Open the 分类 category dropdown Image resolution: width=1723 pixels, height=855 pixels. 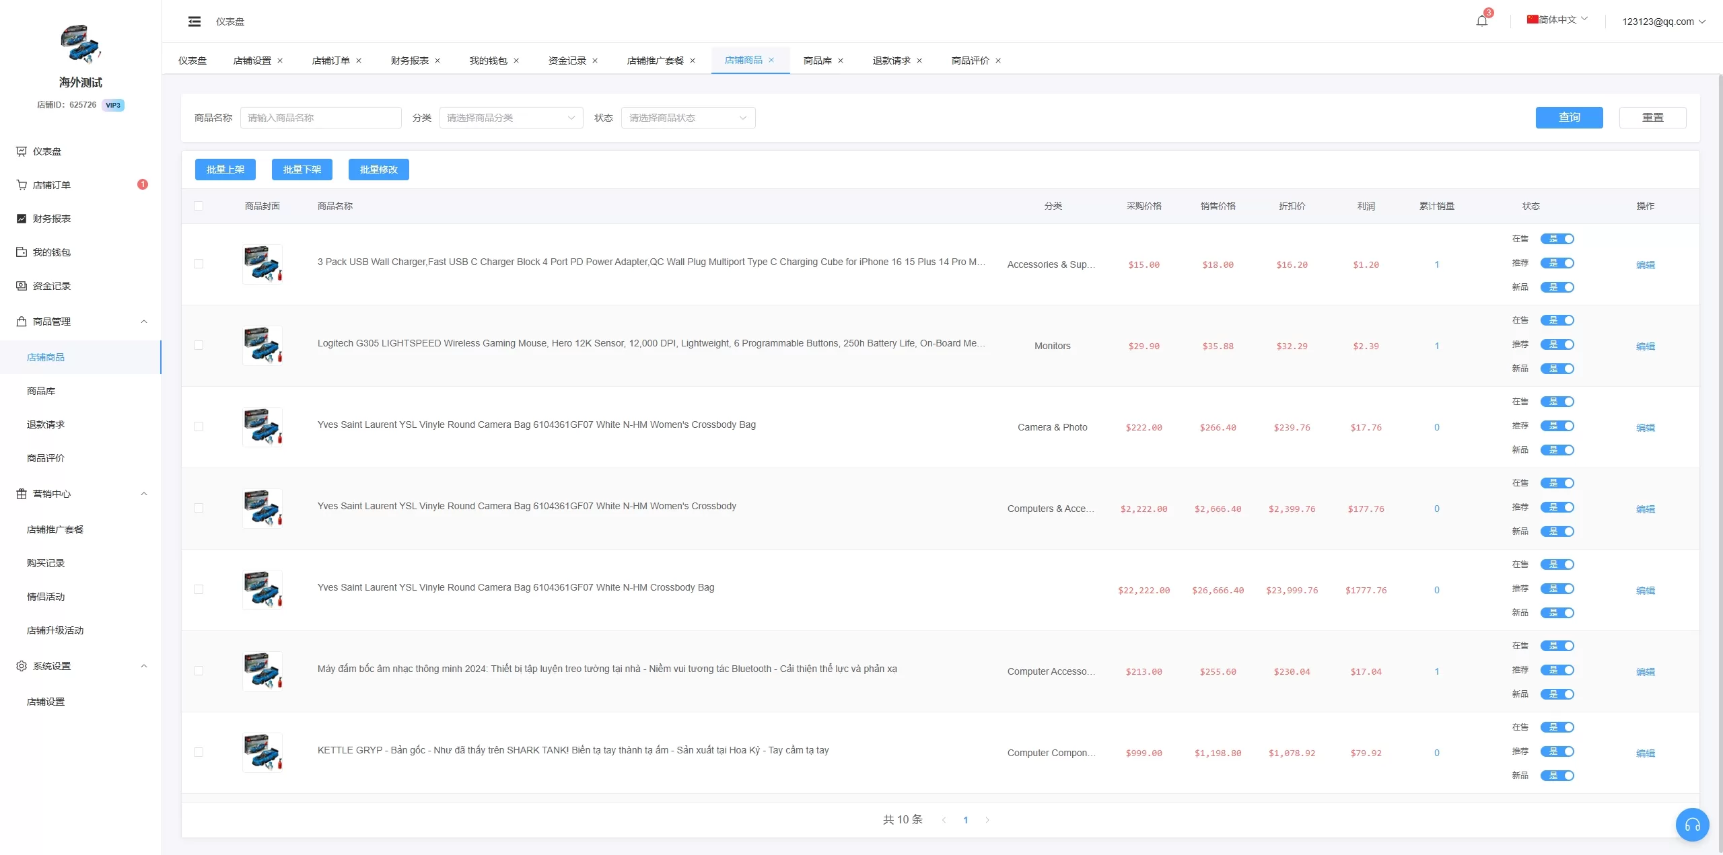pyautogui.click(x=511, y=118)
